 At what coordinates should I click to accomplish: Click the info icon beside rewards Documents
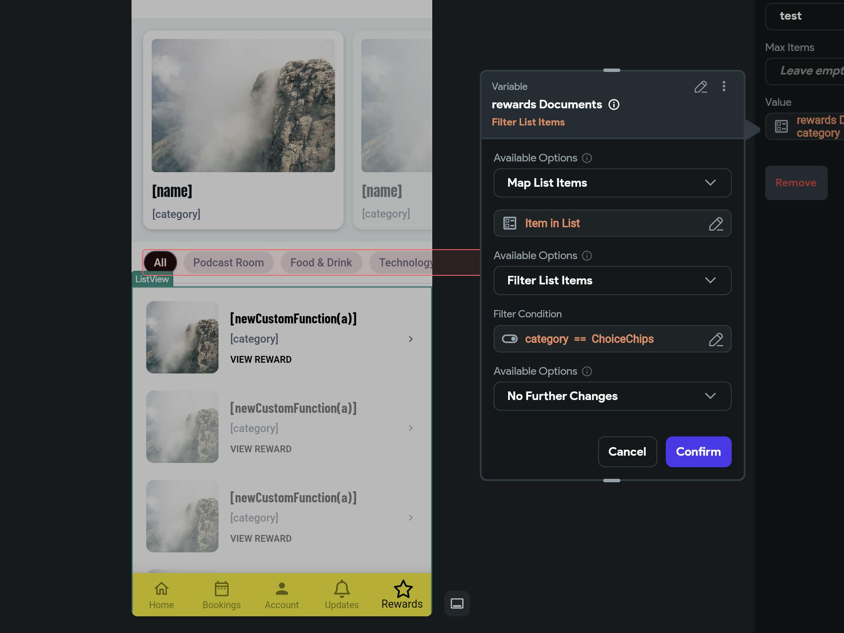click(614, 105)
